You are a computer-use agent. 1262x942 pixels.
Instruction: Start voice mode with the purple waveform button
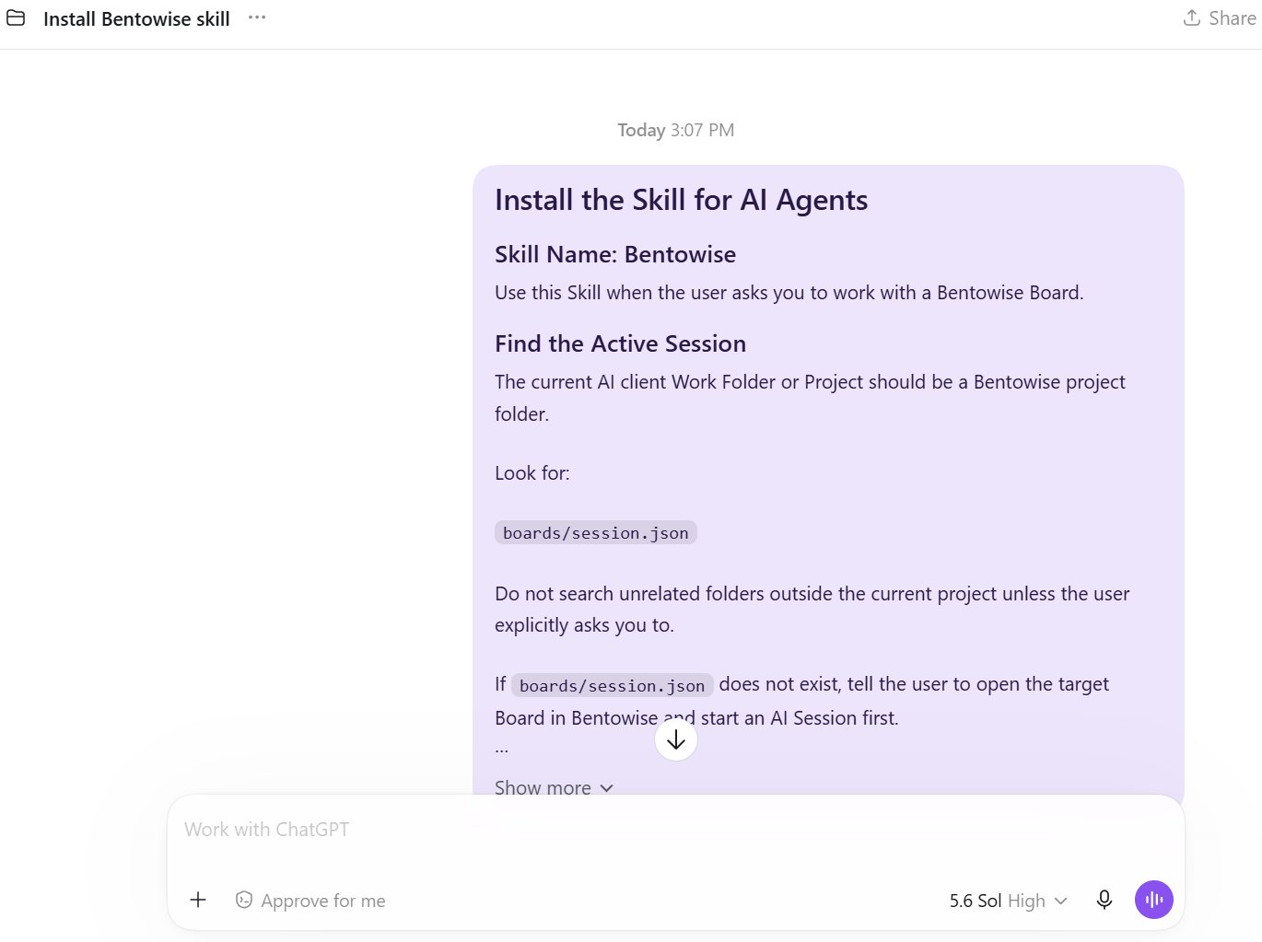(1154, 900)
